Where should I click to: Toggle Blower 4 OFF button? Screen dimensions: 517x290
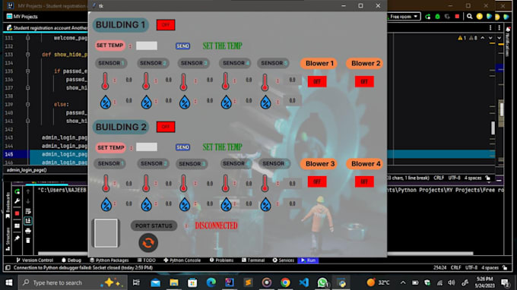click(x=364, y=181)
